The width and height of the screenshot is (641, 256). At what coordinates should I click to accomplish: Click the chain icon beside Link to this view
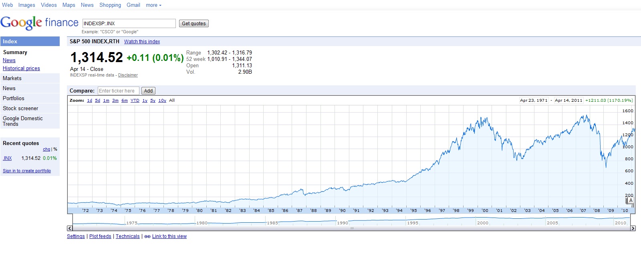click(147, 236)
